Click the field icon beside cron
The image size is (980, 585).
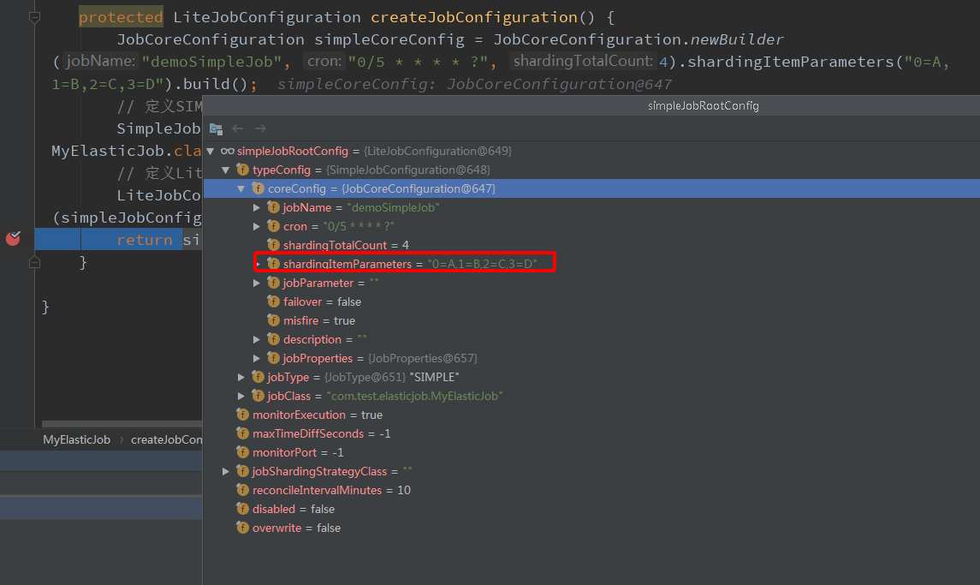(x=273, y=226)
